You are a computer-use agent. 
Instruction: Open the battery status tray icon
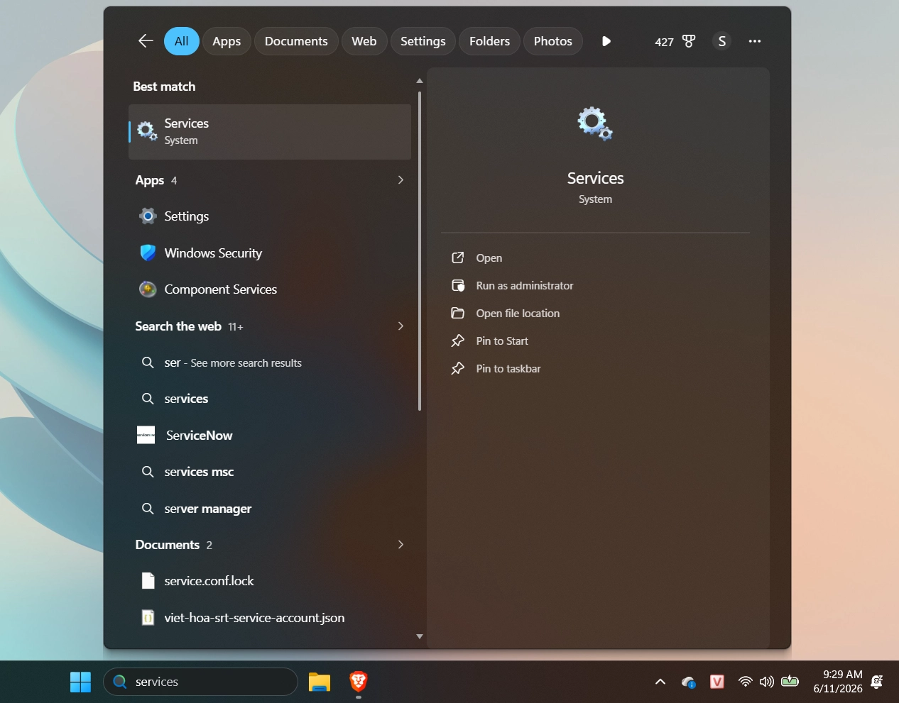790,682
